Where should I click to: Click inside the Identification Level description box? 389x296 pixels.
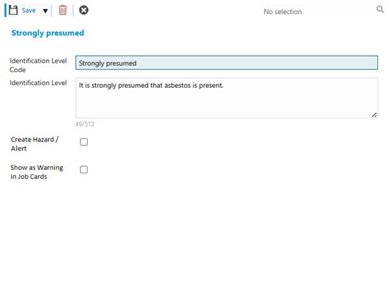coord(226,104)
